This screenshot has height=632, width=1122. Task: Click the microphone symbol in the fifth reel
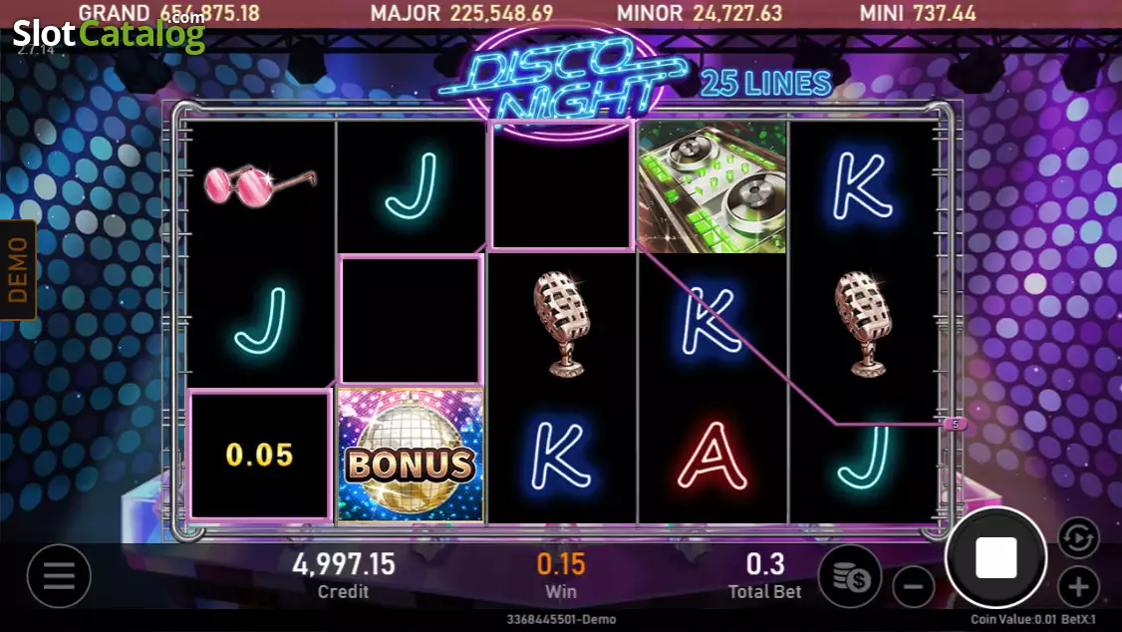point(864,324)
